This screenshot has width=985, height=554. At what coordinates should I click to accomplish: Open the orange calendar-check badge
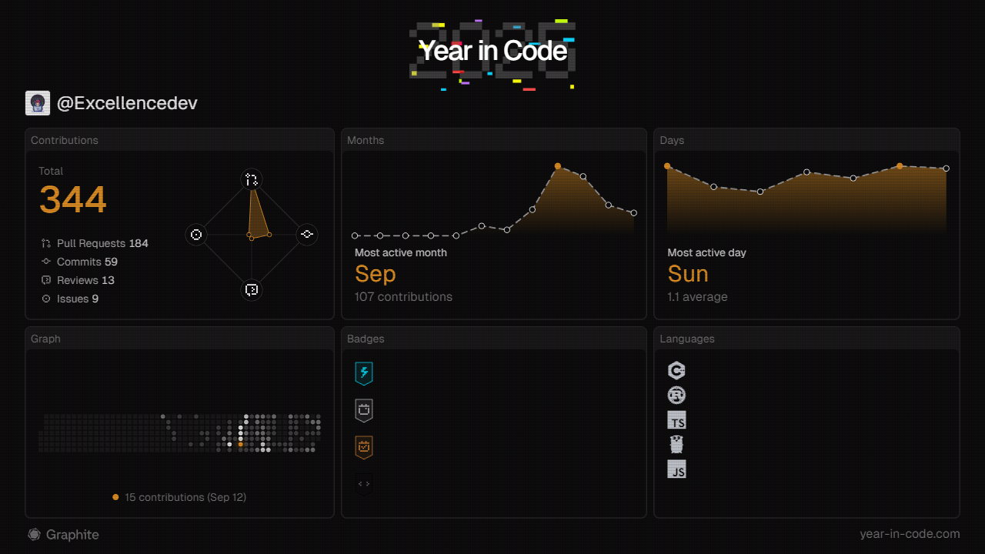pos(364,447)
